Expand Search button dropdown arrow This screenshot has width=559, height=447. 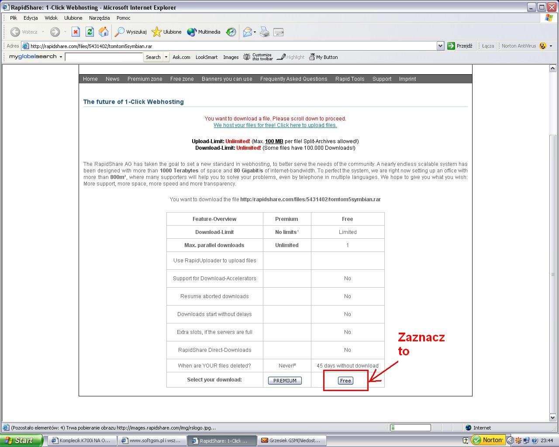click(166, 57)
